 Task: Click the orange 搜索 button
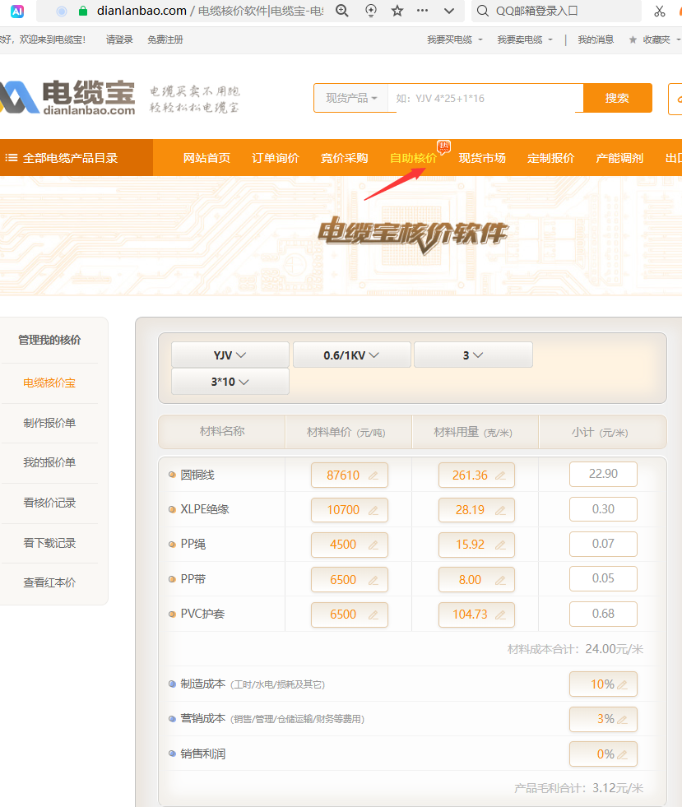coord(617,98)
